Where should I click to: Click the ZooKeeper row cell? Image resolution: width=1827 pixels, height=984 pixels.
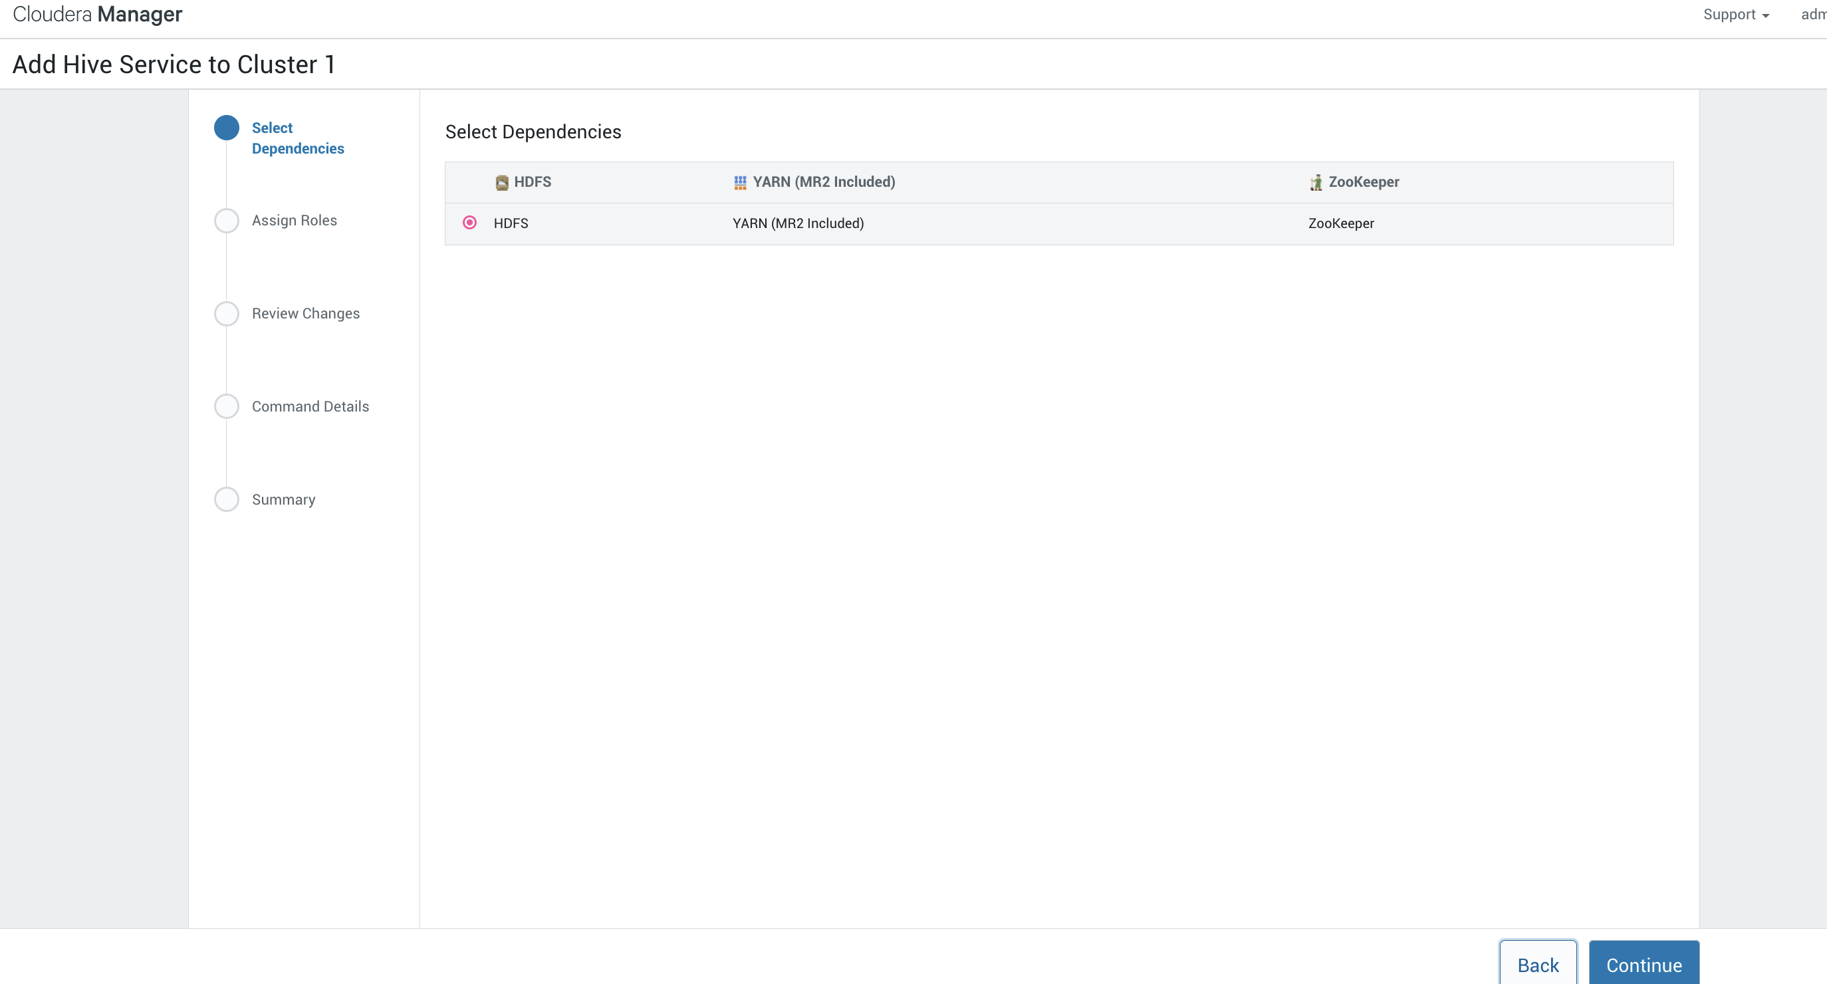point(1341,223)
